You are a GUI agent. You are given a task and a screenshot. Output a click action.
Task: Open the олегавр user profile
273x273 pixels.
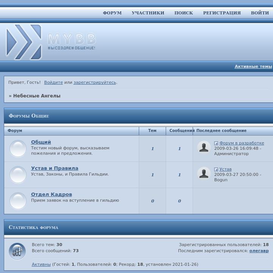(x=259, y=251)
